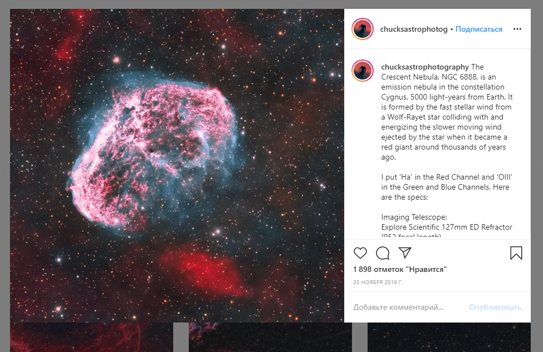Image resolution: width=543 pixels, height=352 pixels.
Task: Open profile picture in post header
Action: click(363, 29)
